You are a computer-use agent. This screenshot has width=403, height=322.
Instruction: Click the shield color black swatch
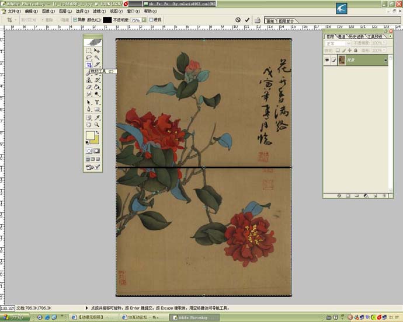click(107, 20)
